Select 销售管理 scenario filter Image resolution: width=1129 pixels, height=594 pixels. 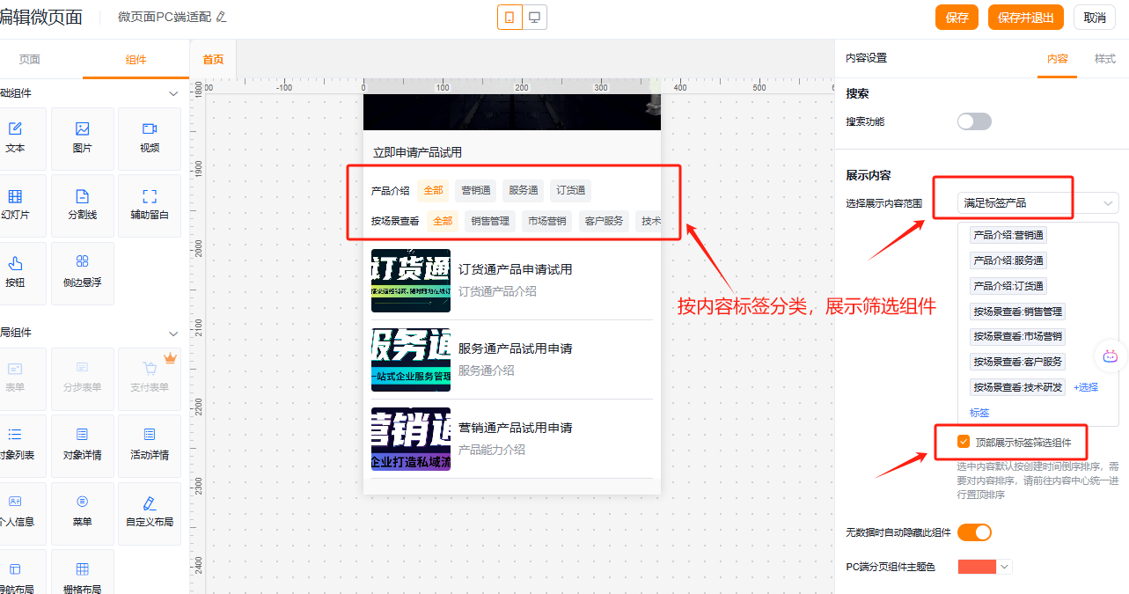(x=490, y=221)
